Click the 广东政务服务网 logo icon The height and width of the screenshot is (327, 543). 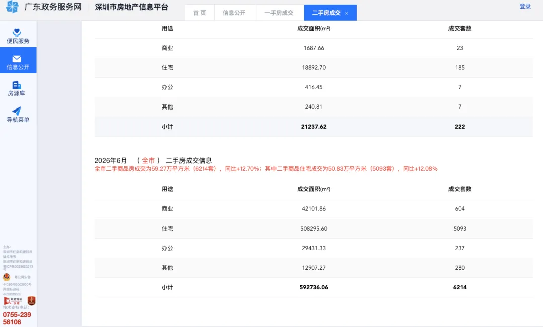click(12, 7)
